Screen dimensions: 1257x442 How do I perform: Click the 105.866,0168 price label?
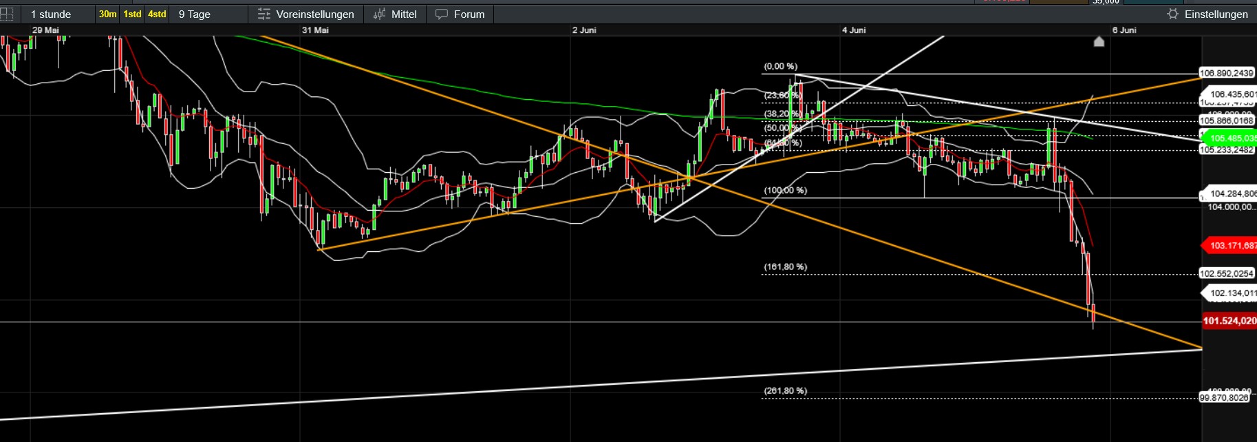(x=1227, y=120)
